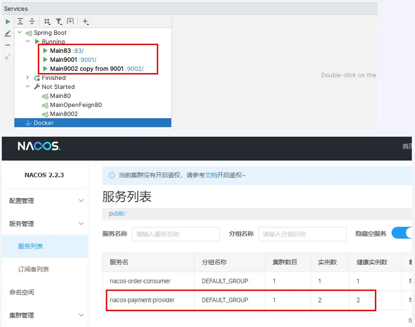Open the Filter toolbar menu
Viewport: 415px width, 327px height.
[59, 22]
